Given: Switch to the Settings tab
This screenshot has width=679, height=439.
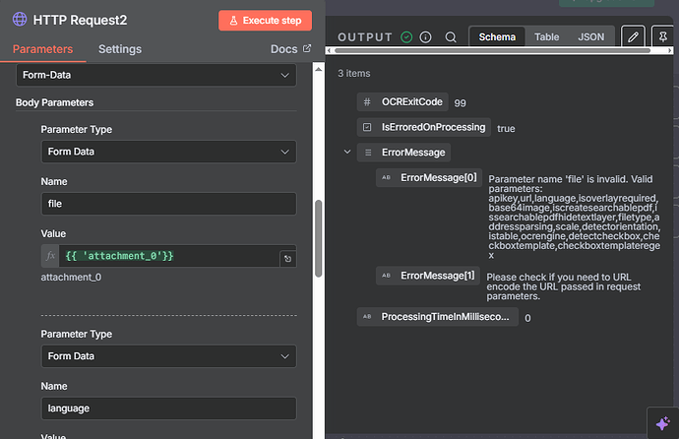Looking at the screenshot, I should (119, 49).
